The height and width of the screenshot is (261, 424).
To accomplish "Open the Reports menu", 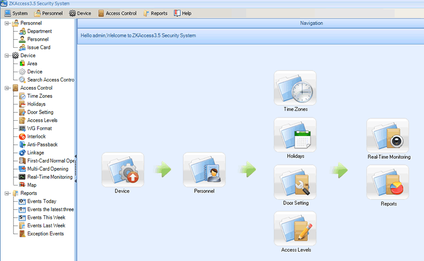I will click(155, 13).
